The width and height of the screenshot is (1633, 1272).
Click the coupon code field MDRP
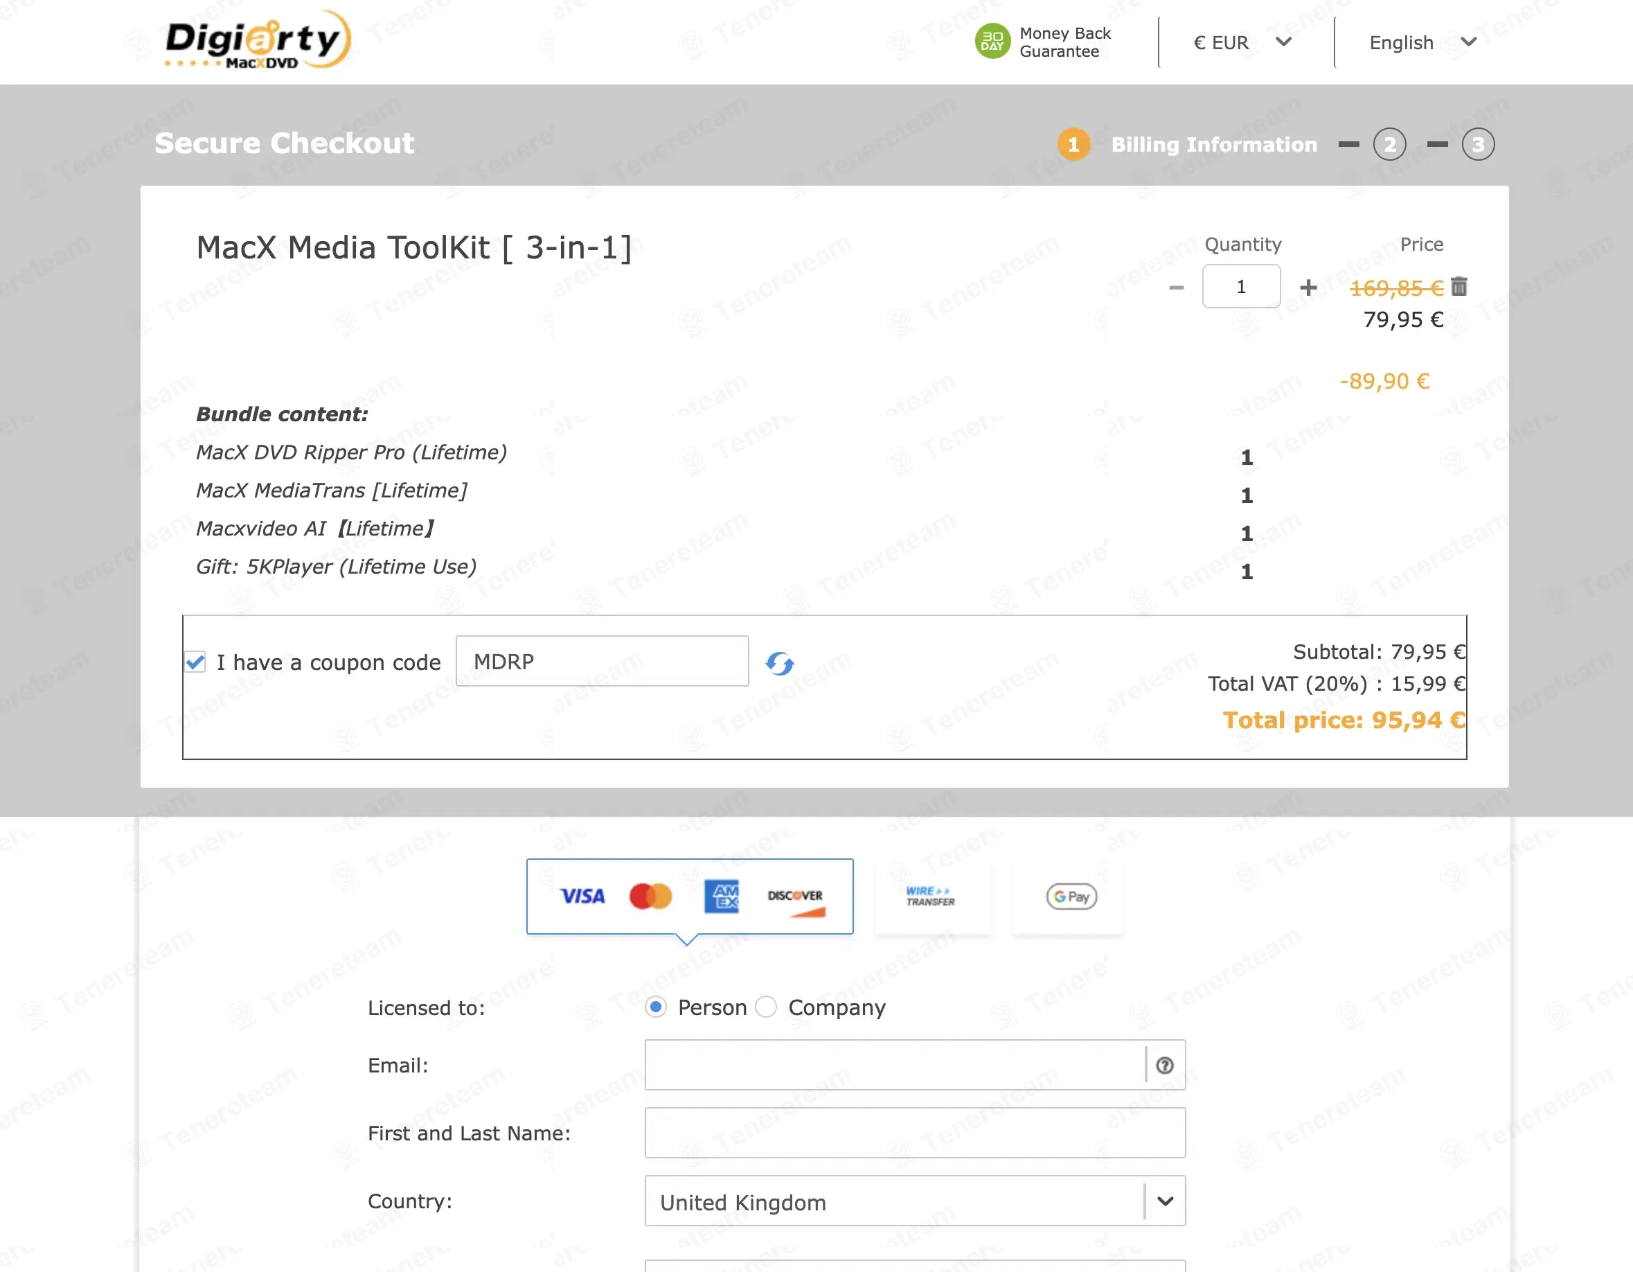[x=602, y=661]
